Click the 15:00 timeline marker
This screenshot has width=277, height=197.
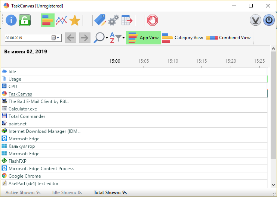click(115, 61)
